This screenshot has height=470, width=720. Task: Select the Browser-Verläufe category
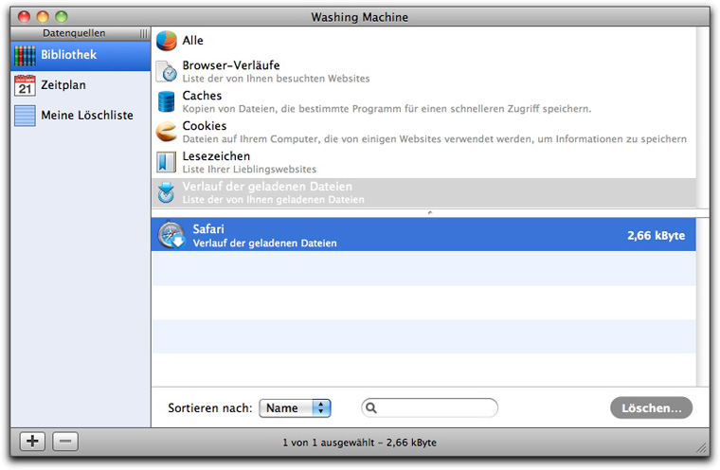(423, 71)
